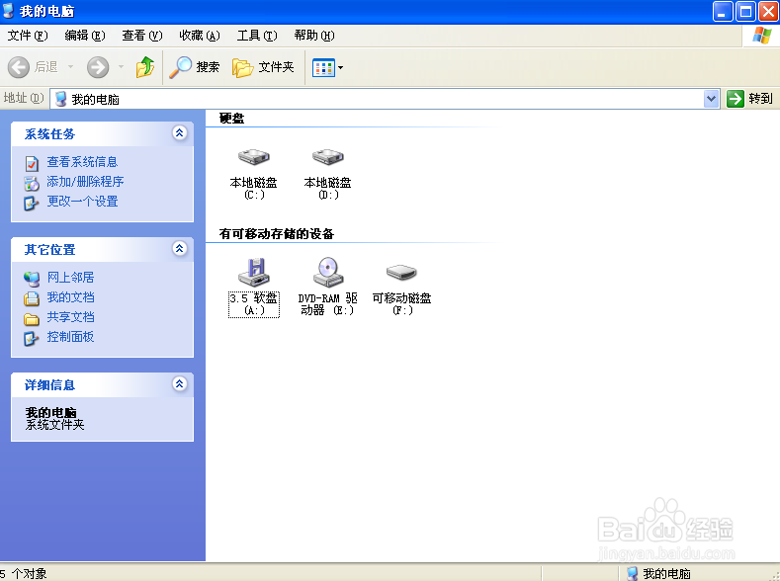The width and height of the screenshot is (780, 581).
Task: Open Local Disk (C:) drive icon
Action: click(x=254, y=157)
